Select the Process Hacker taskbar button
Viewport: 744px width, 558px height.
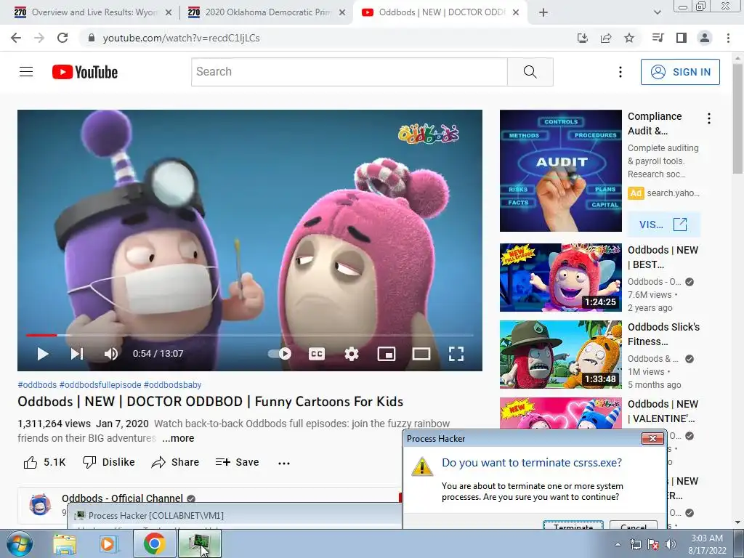click(200, 543)
